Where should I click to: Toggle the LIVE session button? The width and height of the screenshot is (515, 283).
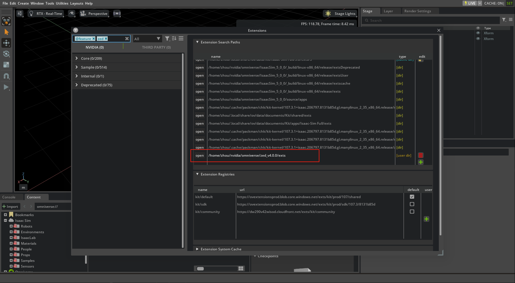pos(470,3)
